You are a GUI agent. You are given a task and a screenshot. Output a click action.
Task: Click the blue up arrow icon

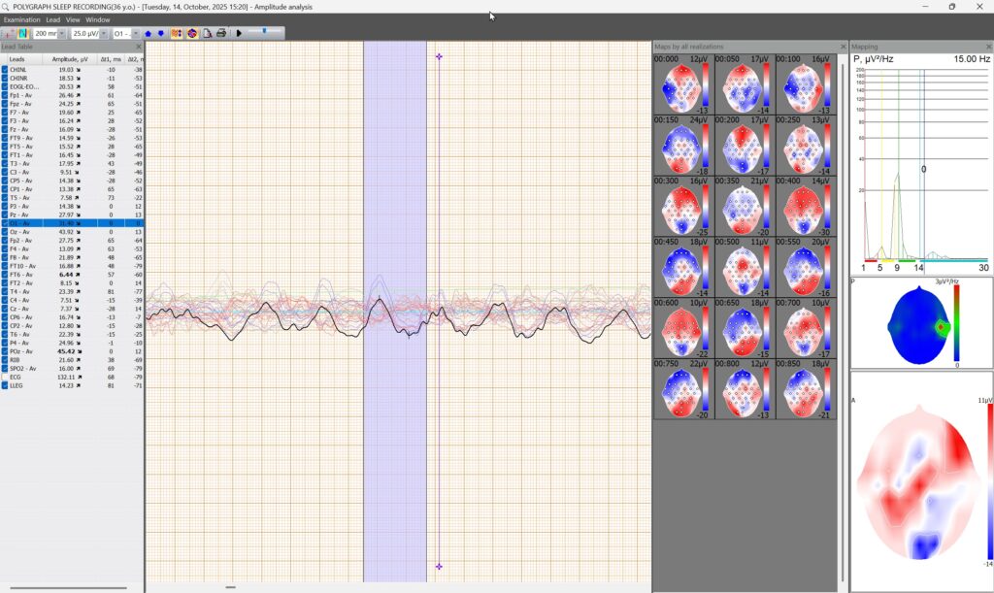[149, 33]
